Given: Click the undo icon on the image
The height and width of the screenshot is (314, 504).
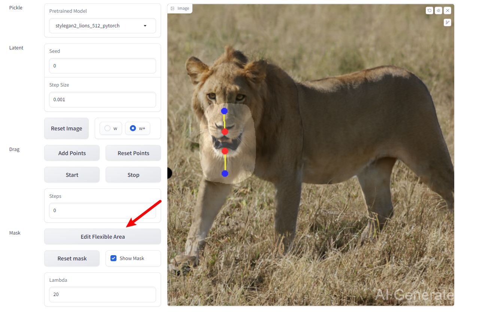Looking at the screenshot, I should coord(429,10).
